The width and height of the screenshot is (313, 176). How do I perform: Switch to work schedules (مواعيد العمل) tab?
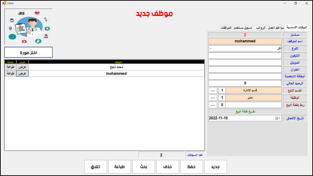pos(276,27)
